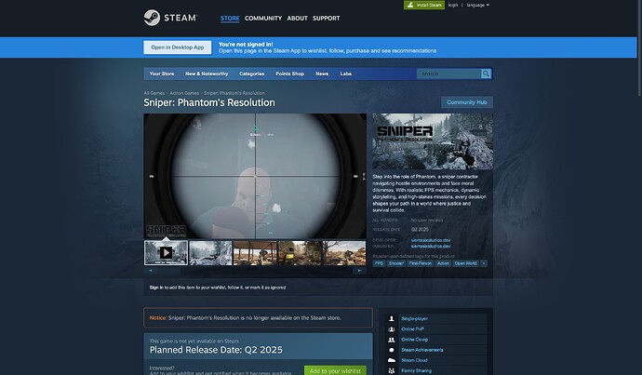Click the page vertical scrollbar
642x375 pixels.
(639, 48)
